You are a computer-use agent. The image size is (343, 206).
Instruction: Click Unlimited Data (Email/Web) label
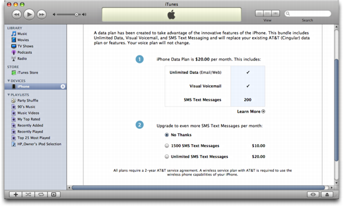[196, 73]
